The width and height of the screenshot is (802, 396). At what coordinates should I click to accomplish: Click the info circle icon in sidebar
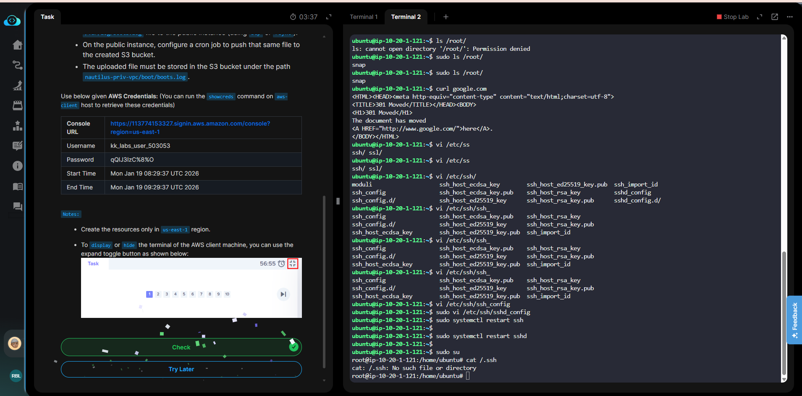coord(17,166)
